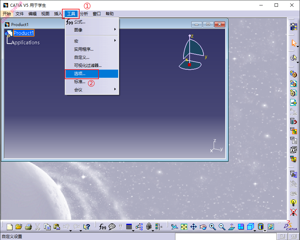The height and width of the screenshot is (240, 300).
Task: Expand the 会议 submenu
Action: [92, 90]
